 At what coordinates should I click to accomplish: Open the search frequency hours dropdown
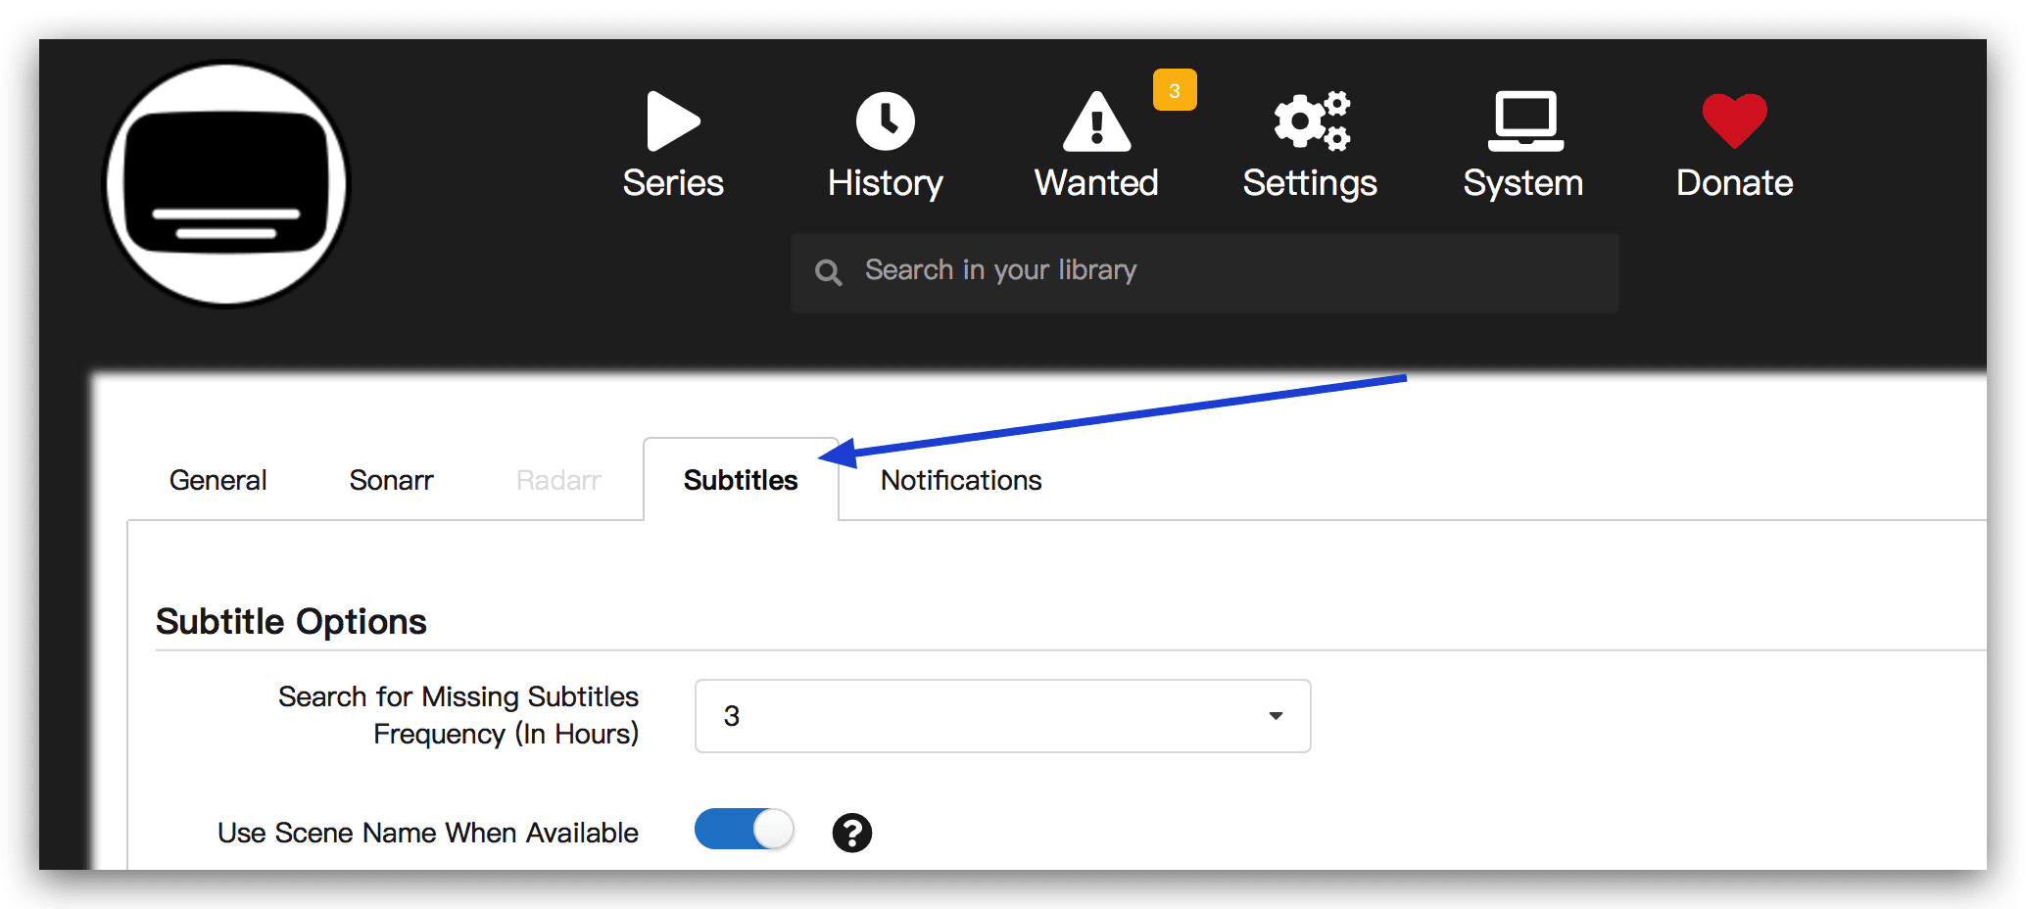coord(1002,716)
